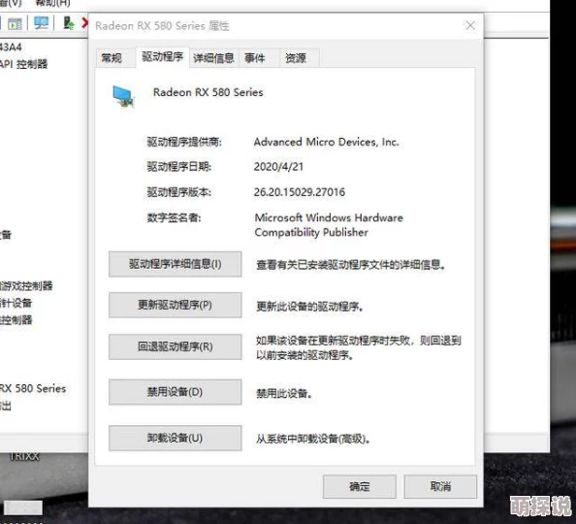
Task: Select the 驱动程序 tab
Action: [162, 57]
